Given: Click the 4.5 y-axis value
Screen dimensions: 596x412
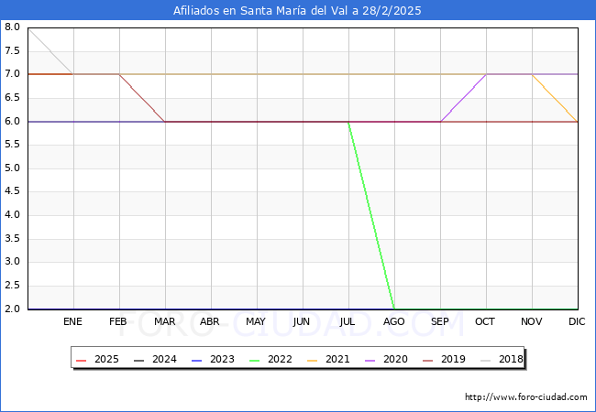Looking at the screenshot, I should click(x=12, y=190).
